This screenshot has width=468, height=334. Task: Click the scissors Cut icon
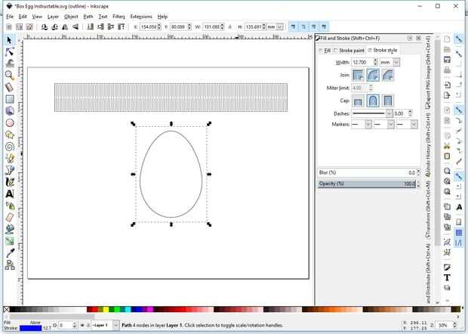click(447, 146)
